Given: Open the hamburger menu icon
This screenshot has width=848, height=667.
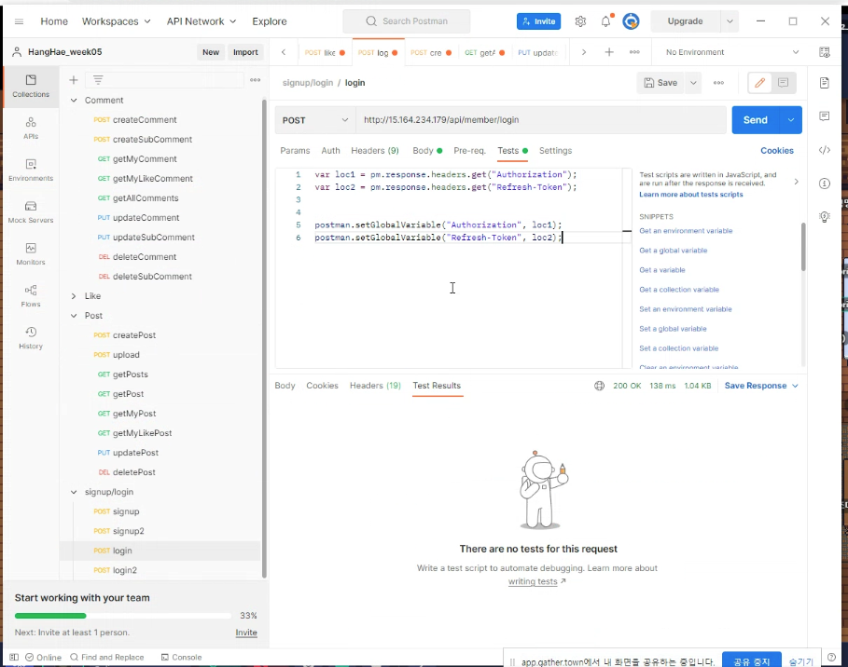Looking at the screenshot, I should point(19,21).
